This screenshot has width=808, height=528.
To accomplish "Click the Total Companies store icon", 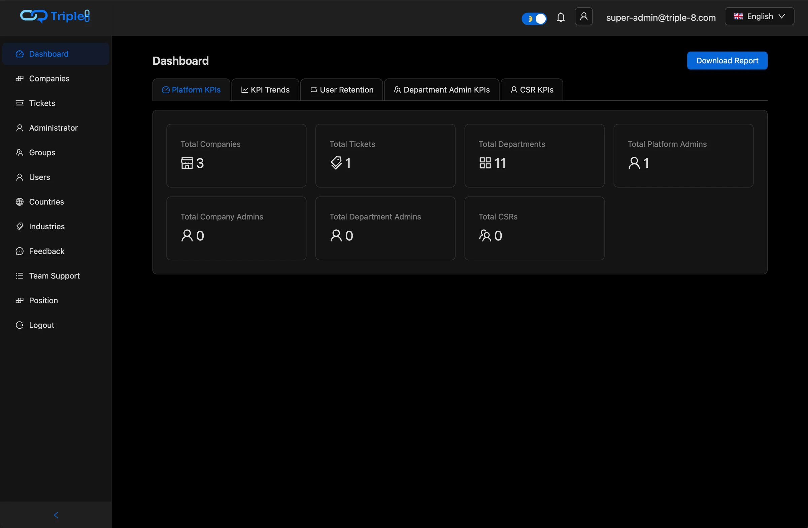I will (187, 163).
